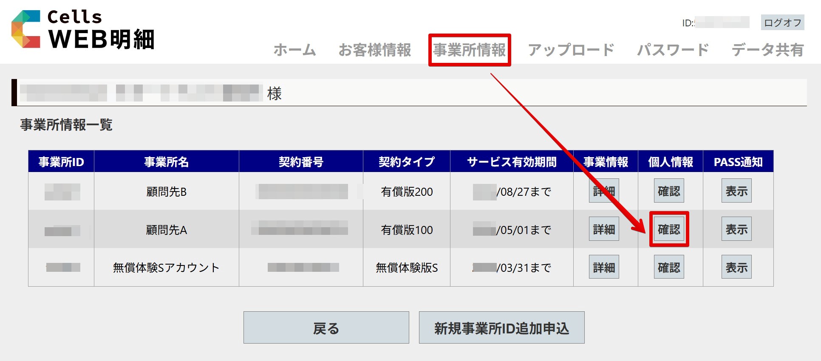Click the 戻る button
This screenshot has height=361, width=821.
coord(326,327)
